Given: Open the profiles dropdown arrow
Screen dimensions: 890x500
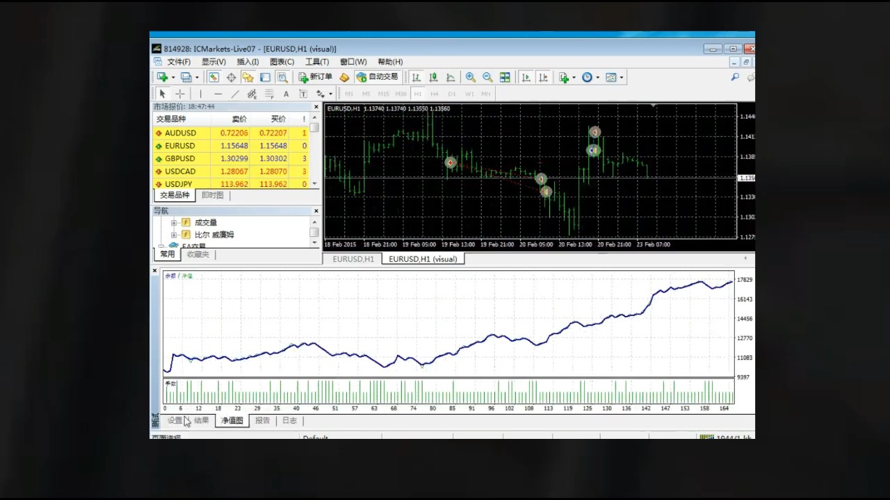Looking at the screenshot, I should [x=197, y=78].
